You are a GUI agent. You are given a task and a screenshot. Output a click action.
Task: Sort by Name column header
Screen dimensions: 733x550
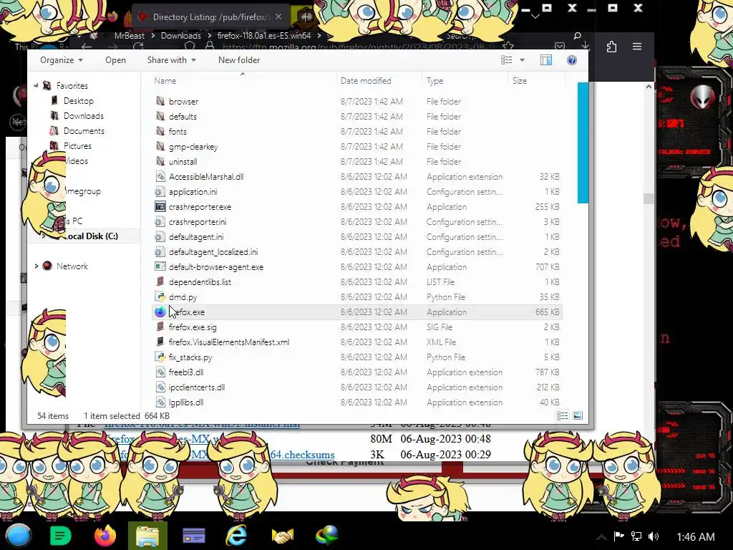coord(165,80)
